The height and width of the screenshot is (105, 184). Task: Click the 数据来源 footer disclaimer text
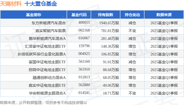[x=43, y=103]
